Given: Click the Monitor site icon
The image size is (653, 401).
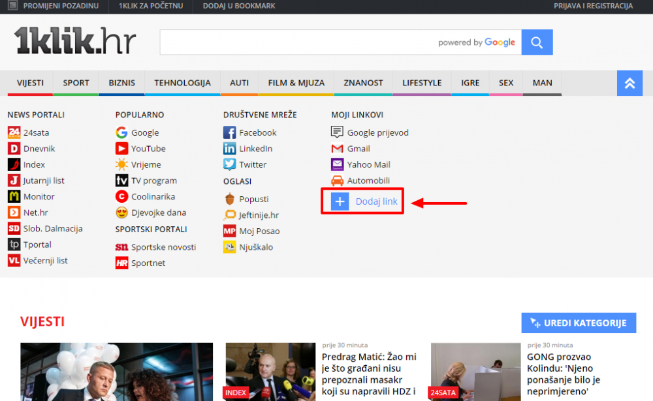Looking at the screenshot, I should click(x=14, y=196).
